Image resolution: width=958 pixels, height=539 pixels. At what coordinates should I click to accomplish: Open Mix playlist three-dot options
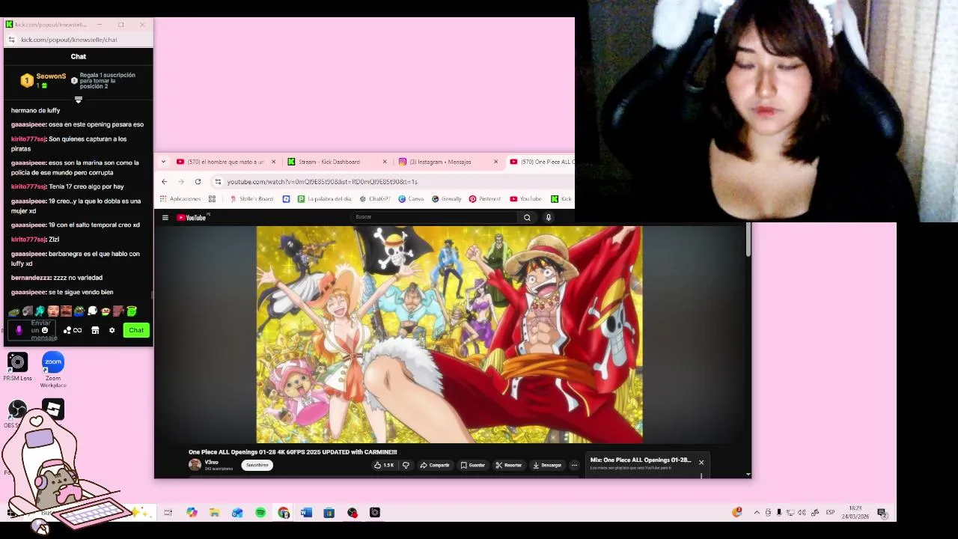pyautogui.click(x=701, y=475)
